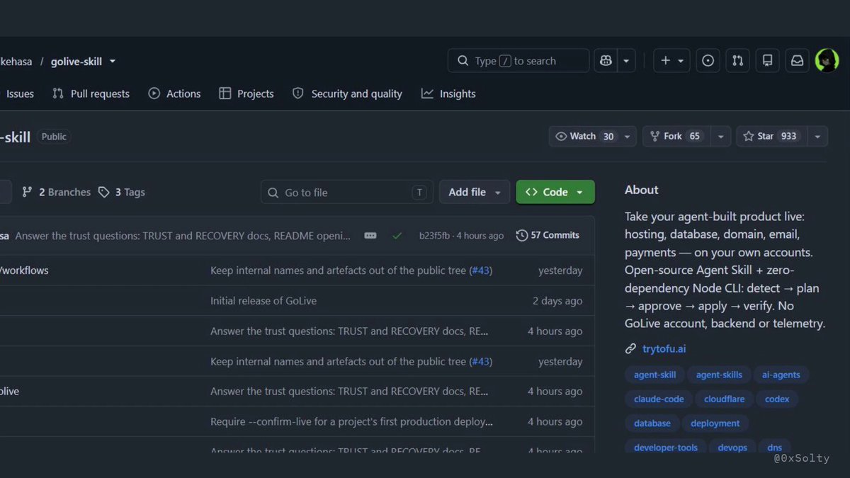Viewport: 850px width, 478px height.
Task: Fork the repository
Action: point(676,136)
